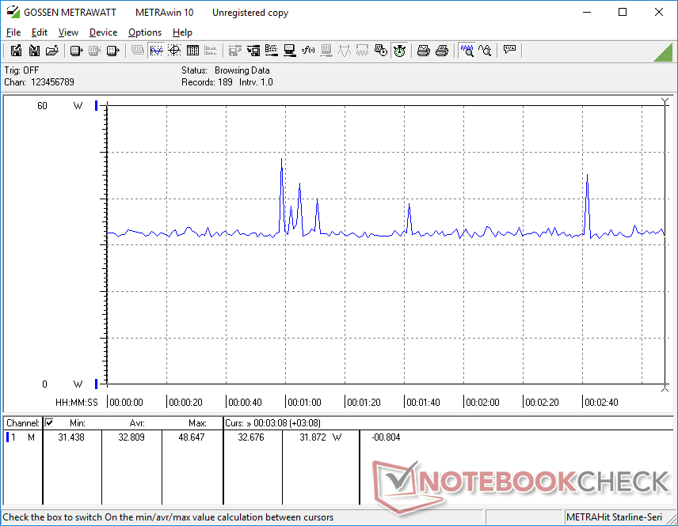Click the 'Trig: OFF' label
The width and height of the screenshot is (678, 526).
[x=21, y=70]
